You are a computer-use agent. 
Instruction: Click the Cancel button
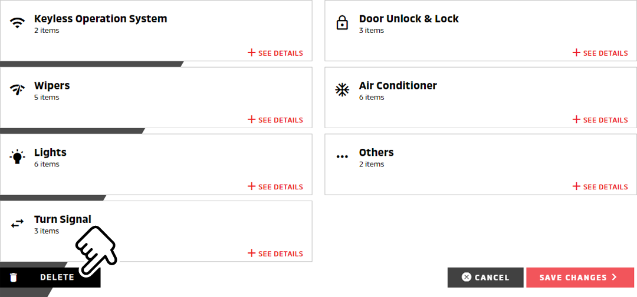coord(485,278)
